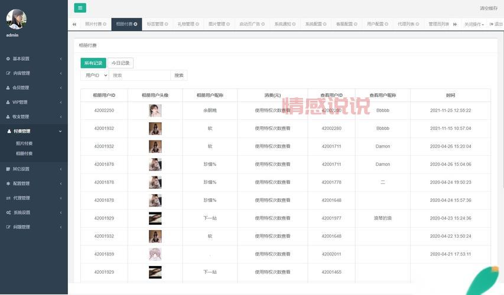
Task: Expand the 收支管理 sidebar menu chevron
Action: point(60,116)
